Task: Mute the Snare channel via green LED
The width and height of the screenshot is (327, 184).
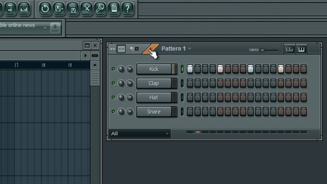Action: [x=113, y=112]
